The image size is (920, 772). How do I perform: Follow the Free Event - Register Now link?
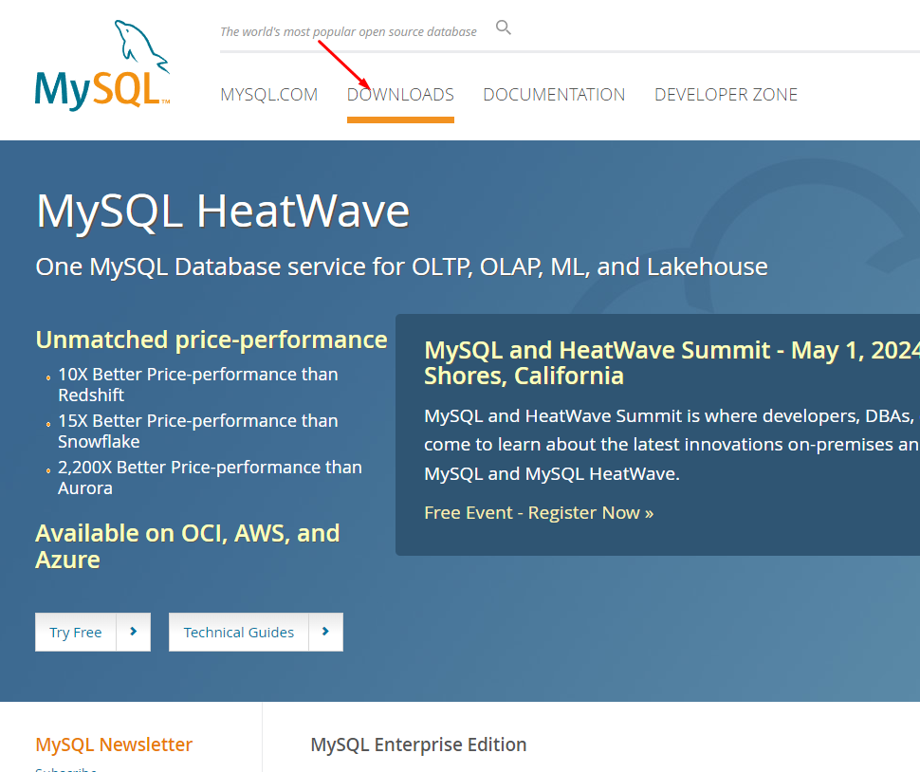click(x=539, y=513)
